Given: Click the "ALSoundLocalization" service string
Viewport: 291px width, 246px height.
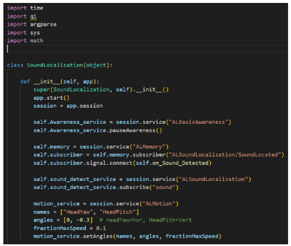Looking at the screenshot, I should [213, 179].
